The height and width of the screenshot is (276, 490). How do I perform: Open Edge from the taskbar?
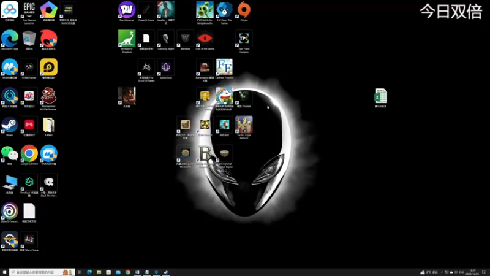89,272
